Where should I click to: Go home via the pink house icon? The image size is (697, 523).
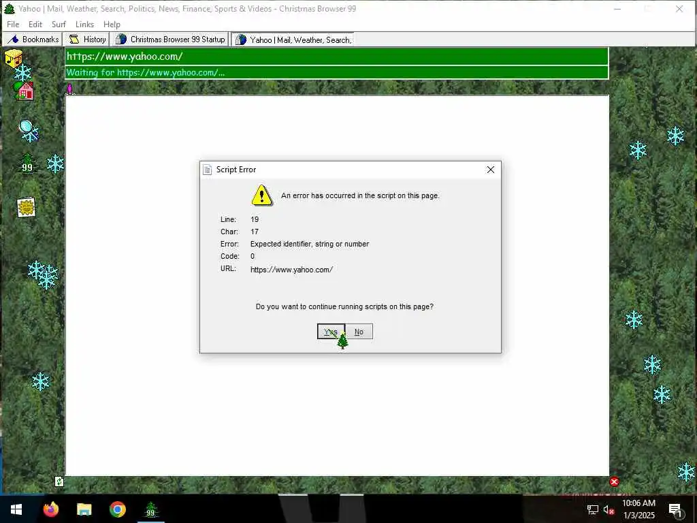pyautogui.click(x=25, y=91)
